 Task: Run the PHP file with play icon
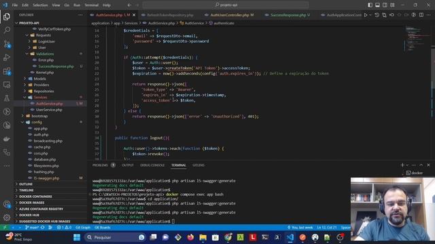(x=366, y=15)
